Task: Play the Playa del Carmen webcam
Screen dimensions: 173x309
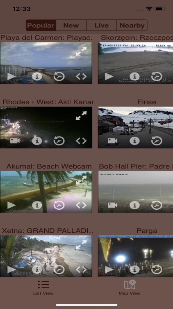Action: point(11,77)
